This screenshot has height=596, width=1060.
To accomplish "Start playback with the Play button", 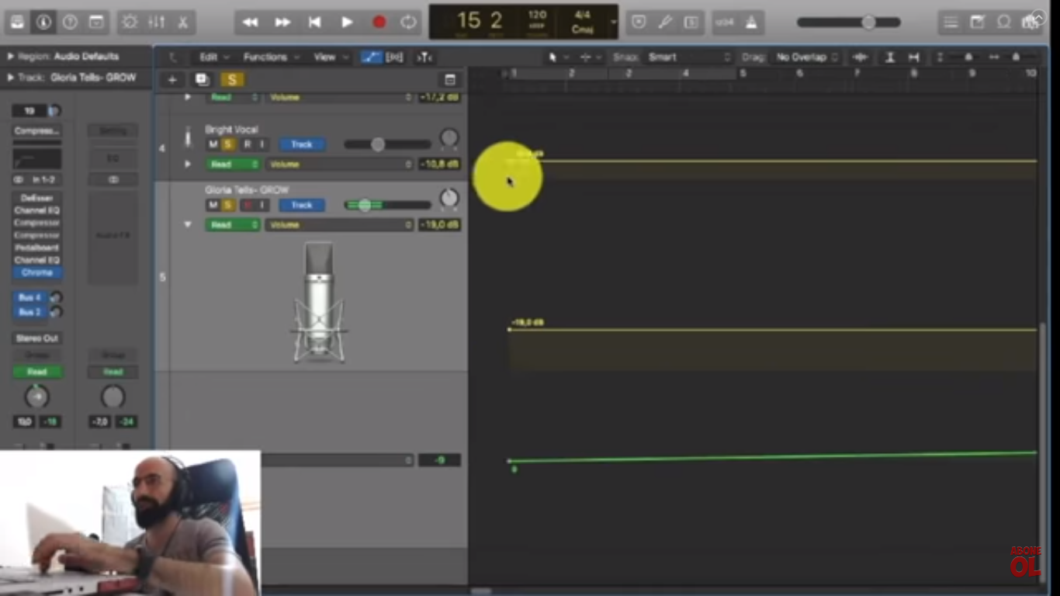I will (347, 23).
